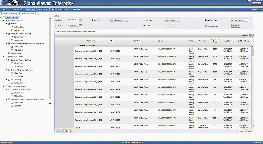
Task: Collapse the Netherlands Campus tree node
Action: pyautogui.click(x=4, y=57)
